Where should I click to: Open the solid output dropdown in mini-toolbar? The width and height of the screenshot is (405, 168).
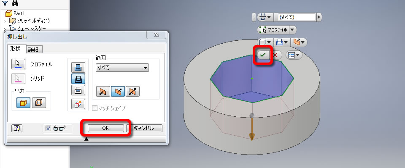coord(265,42)
